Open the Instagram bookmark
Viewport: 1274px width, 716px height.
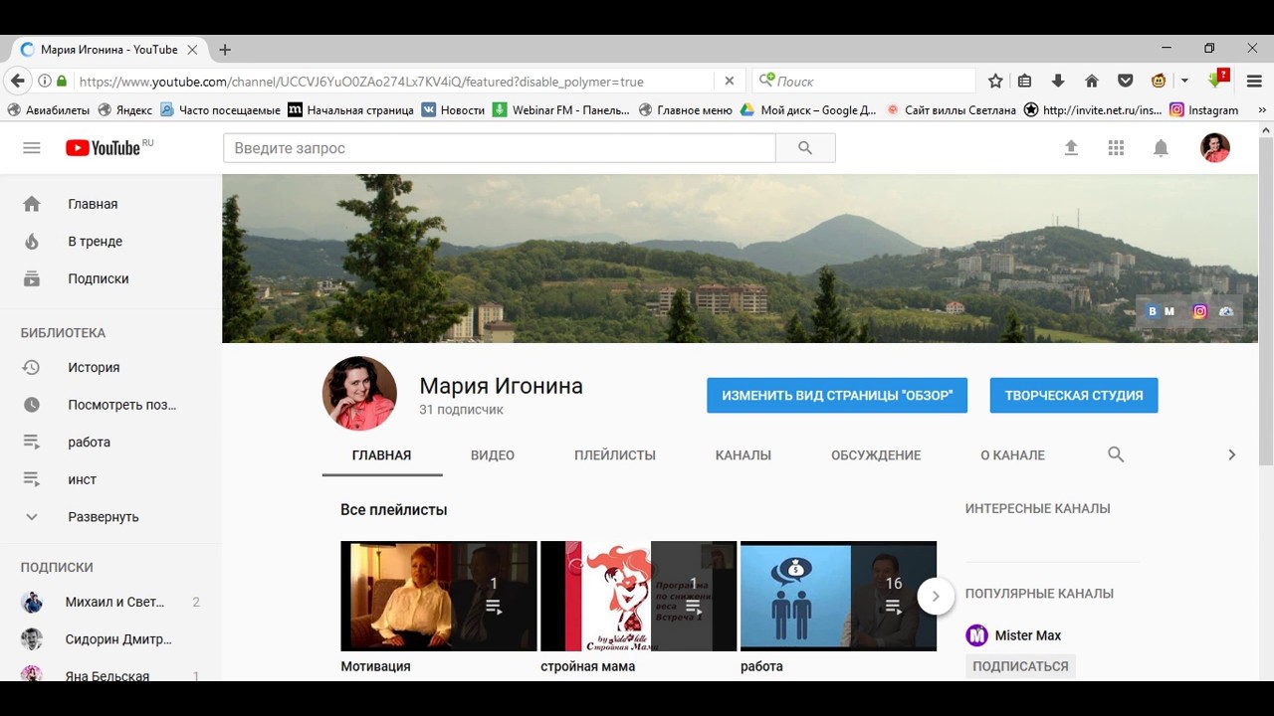point(1204,110)
